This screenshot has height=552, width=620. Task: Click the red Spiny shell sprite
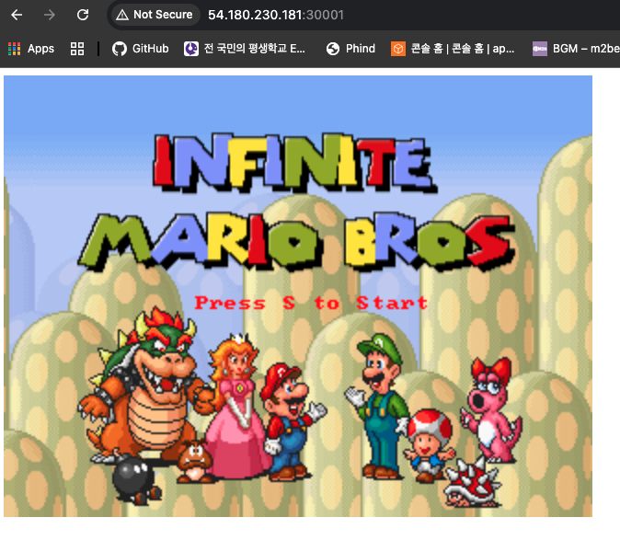pos(473,482)
